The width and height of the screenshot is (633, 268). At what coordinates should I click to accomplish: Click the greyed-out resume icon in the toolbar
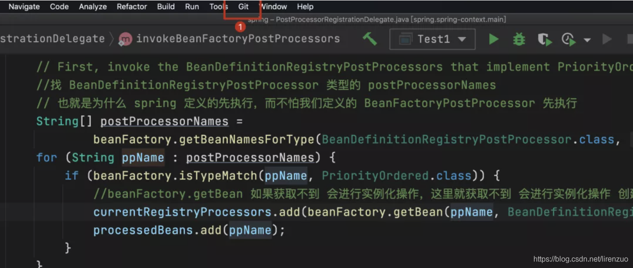pyautogui.click(x=607, y=39)
